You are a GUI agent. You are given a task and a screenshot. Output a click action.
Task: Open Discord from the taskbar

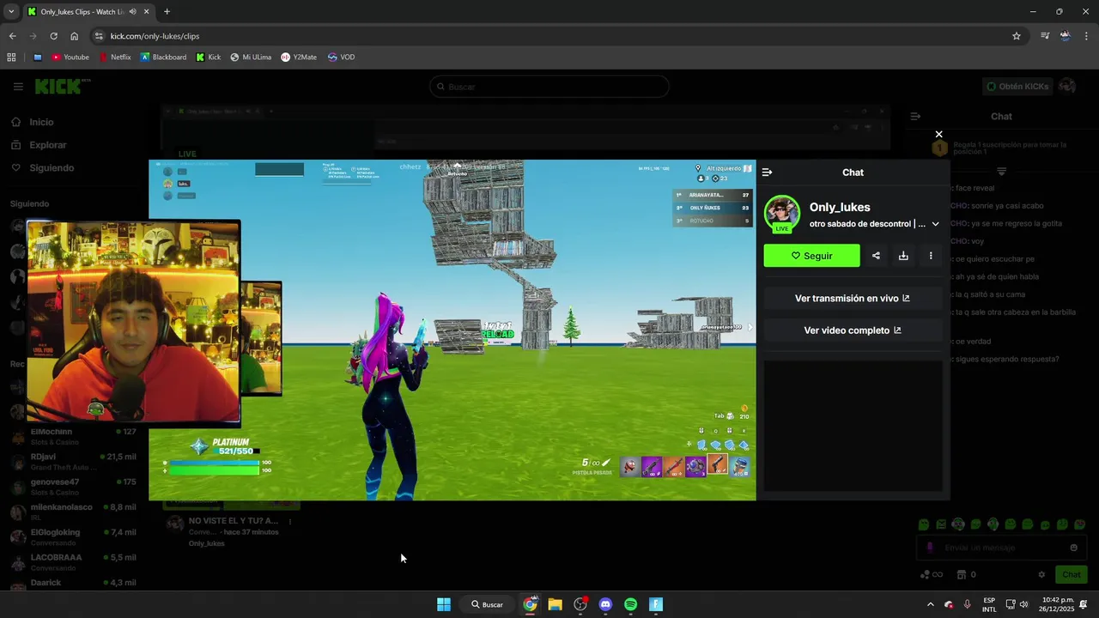click(x=605, y=604)
